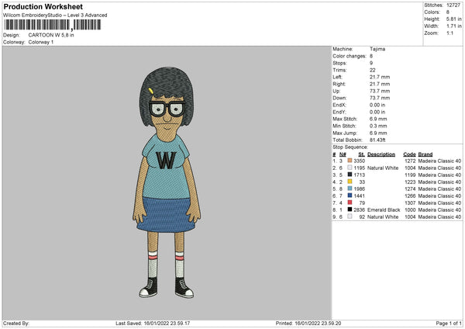Click the "Description" column header
Screen dimensions: 465x329
click(381, 154)
